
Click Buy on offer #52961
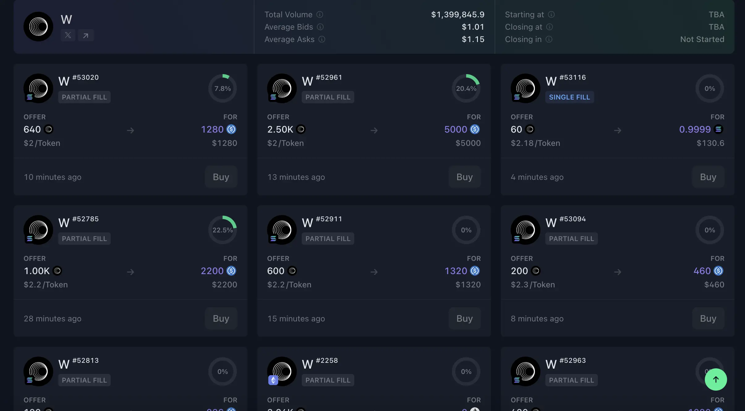[465, 177]
